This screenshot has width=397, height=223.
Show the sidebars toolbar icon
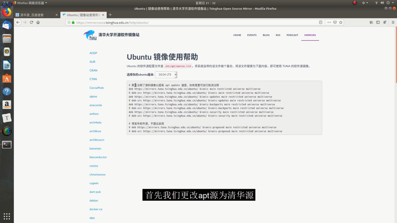coord(378,22)
